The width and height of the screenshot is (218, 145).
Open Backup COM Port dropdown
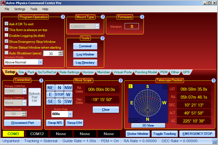coord(24,103)
